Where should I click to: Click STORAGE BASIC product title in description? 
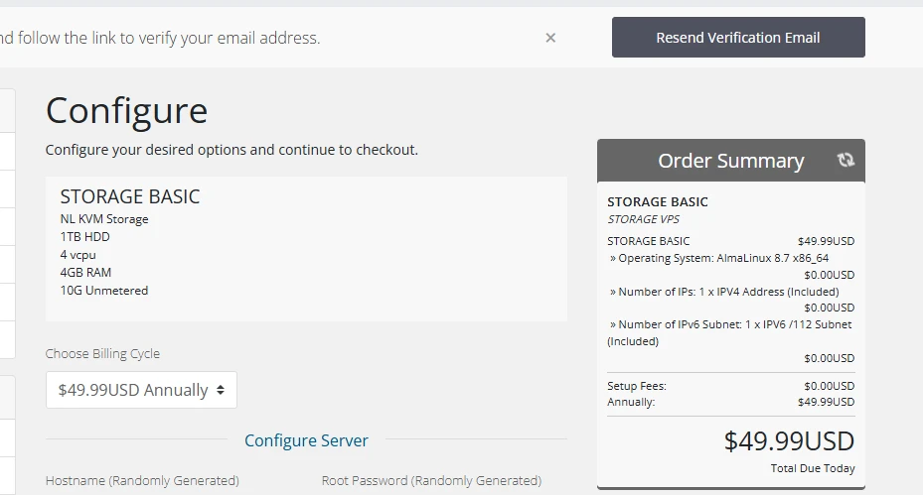(x=130, y=196)
